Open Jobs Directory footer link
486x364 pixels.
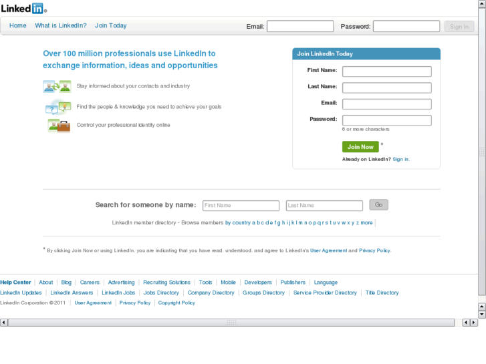click(161, 293)
